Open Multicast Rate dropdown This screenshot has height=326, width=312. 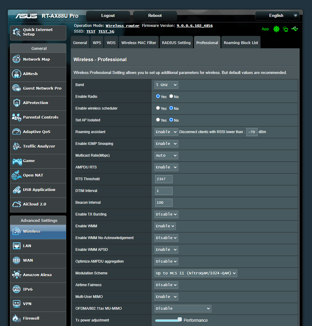click(x=166, y=155)
